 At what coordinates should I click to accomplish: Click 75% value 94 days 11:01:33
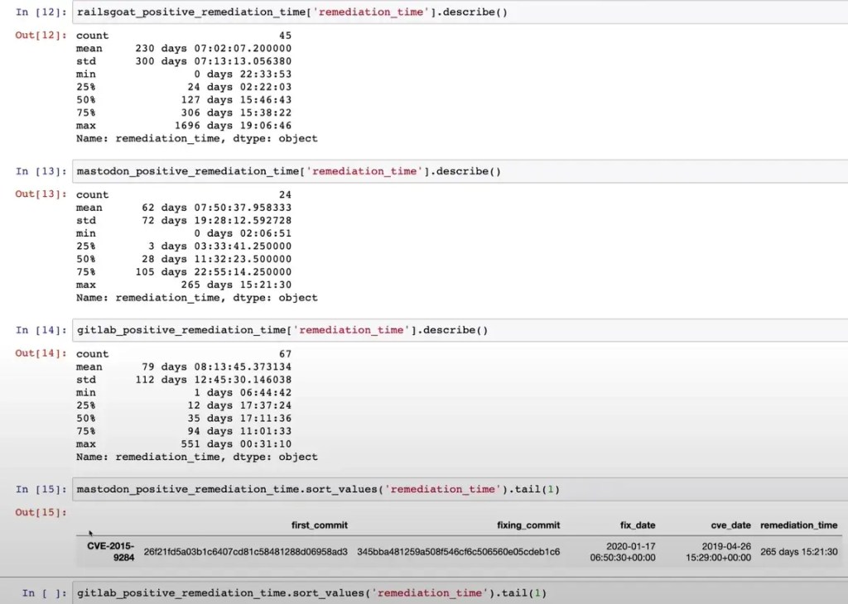[x=239, y=431]
